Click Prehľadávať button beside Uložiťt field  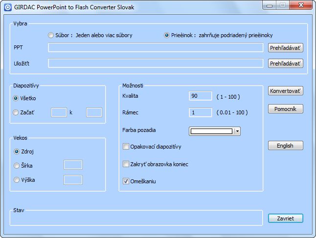[x=285, y=64]
